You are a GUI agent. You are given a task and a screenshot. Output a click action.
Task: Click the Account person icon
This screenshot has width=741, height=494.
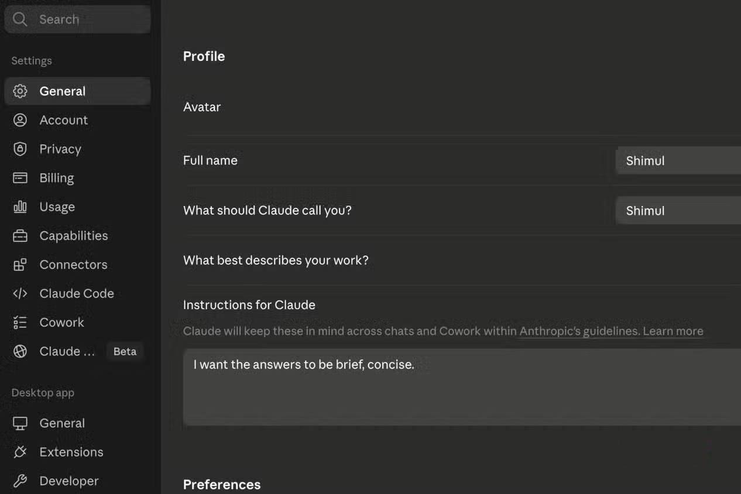coord(20,120)
